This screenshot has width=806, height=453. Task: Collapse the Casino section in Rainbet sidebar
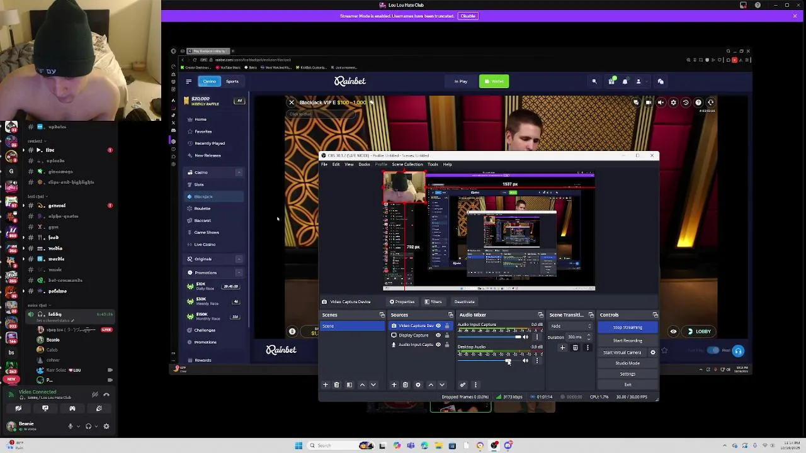tap(239, 172)
